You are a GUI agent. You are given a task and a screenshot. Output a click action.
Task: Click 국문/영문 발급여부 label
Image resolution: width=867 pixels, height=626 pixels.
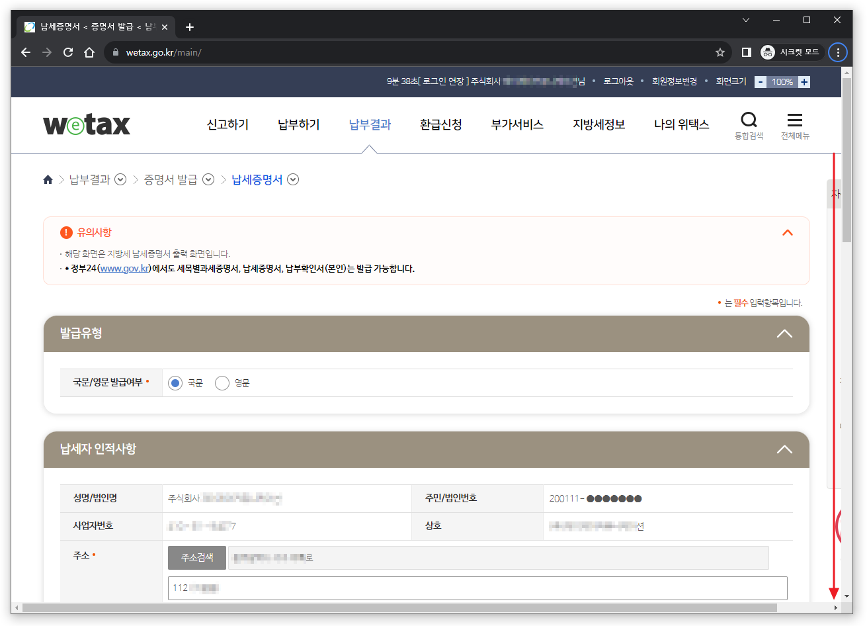[108, 382]
